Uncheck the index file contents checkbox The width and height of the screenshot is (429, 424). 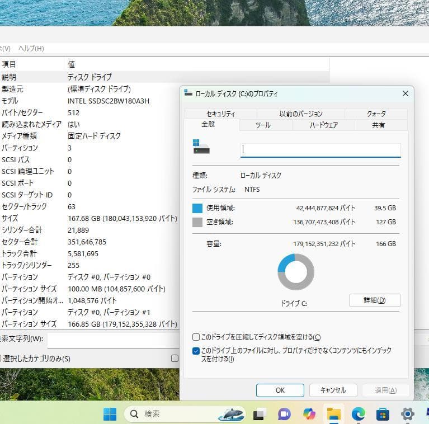pyautogui.click(x=196, y=351)
